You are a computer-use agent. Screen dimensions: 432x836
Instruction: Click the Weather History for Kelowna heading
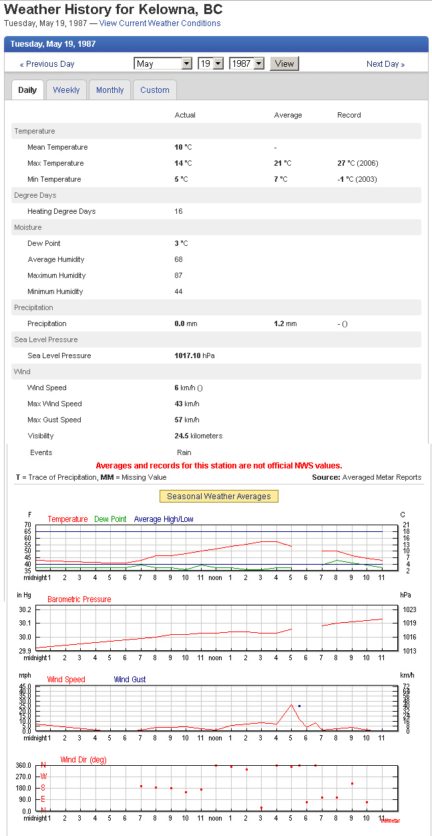click(x=114, y=9)
